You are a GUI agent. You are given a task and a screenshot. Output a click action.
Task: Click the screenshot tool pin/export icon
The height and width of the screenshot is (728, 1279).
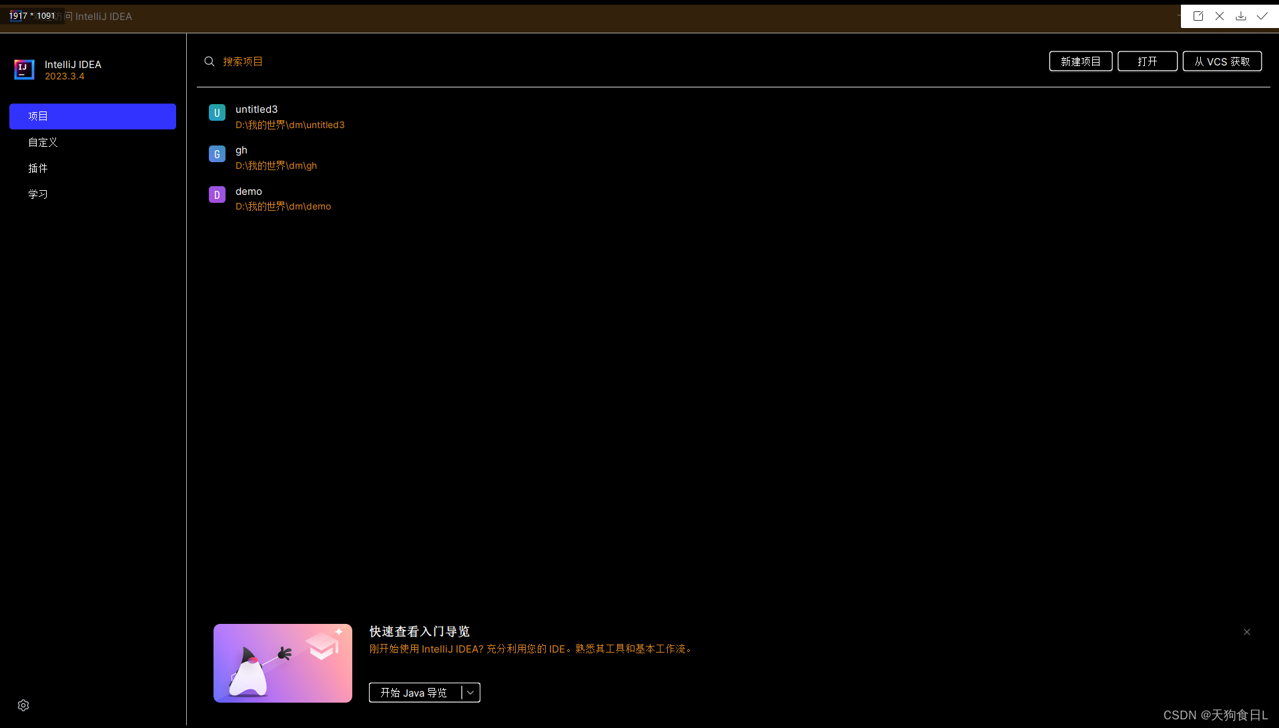pyautogui.click(x=1198, y=16)
